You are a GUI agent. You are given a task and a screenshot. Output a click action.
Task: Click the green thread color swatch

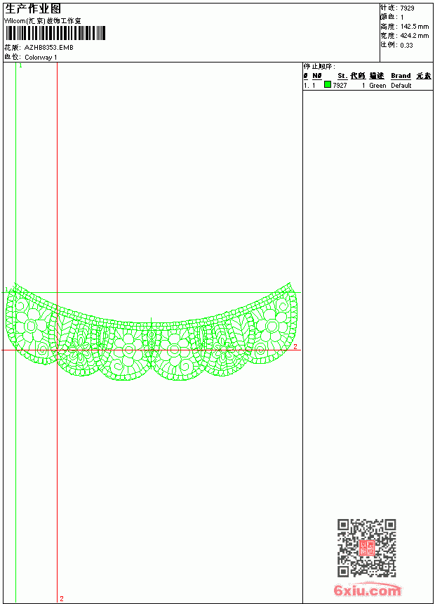pyautogui.click(x=328, y=84)
